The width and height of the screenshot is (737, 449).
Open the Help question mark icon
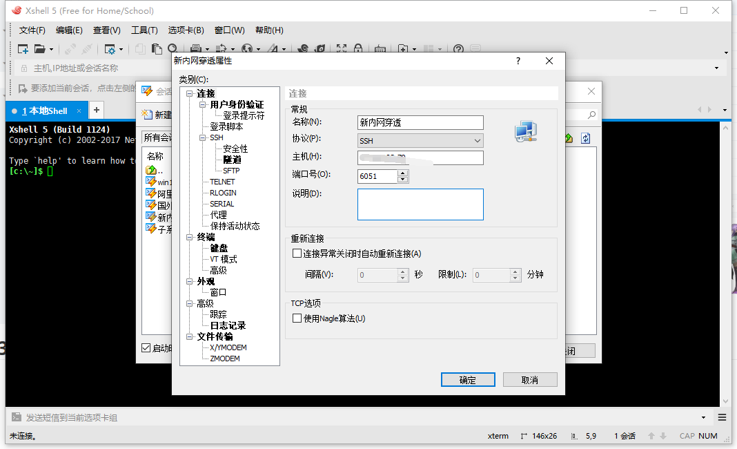(x=458, y=49)
